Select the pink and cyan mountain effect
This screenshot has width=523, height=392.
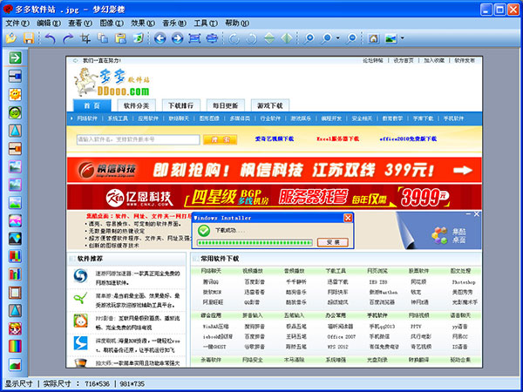15,220
